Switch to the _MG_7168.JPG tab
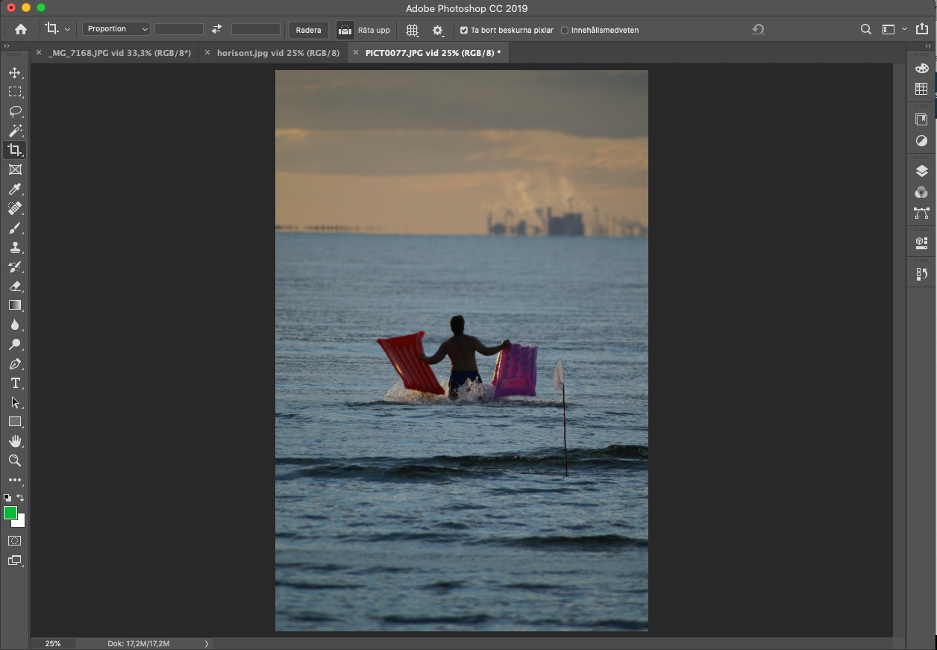Screen dimensions: 937x650 point(119,53)
